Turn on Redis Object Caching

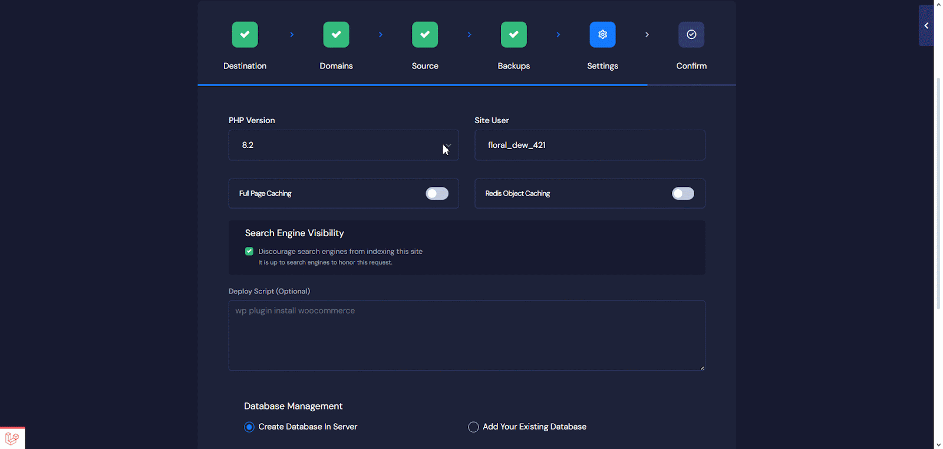point(682,194)
